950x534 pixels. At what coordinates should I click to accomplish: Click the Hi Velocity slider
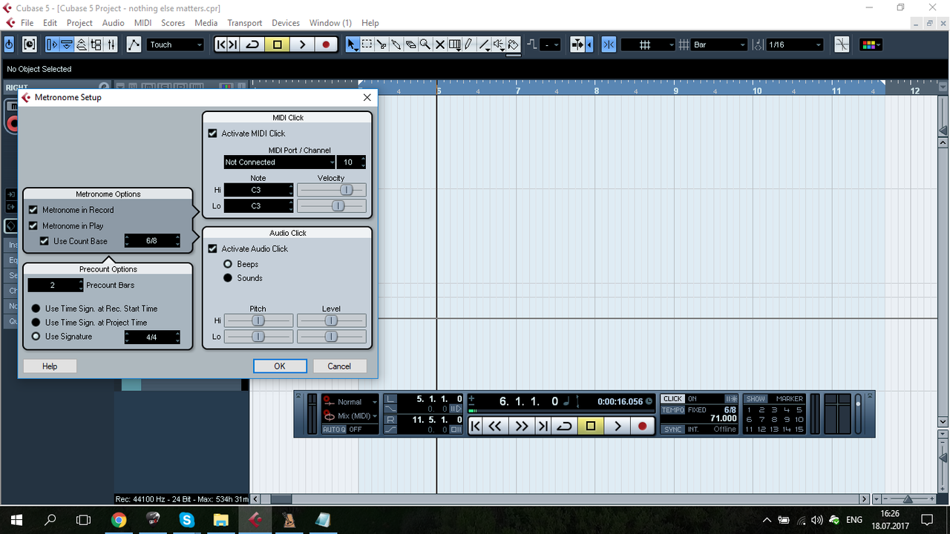point(331,190)
